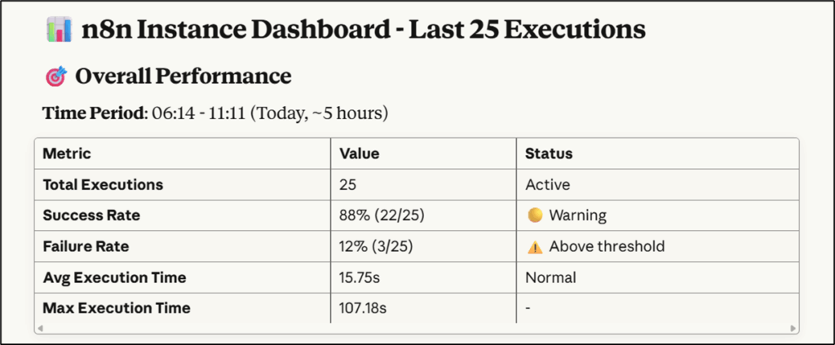Click the n8n Instance Dashboard heading
835x345 pixels.
coord(364,31)
